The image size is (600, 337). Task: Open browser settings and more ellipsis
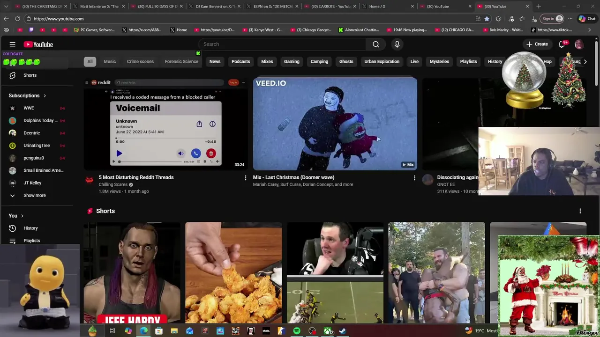point(570,19)
